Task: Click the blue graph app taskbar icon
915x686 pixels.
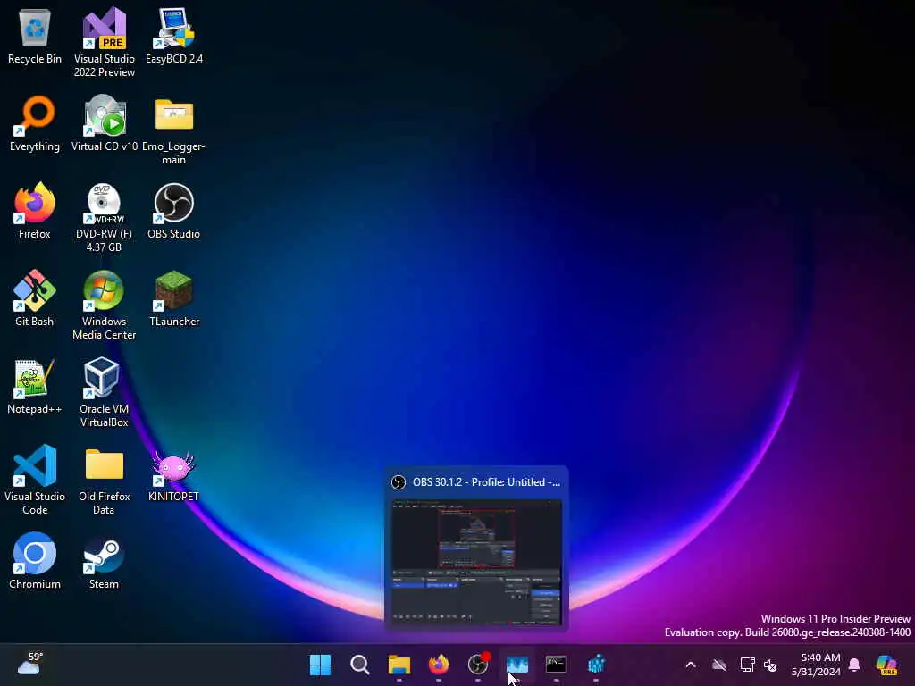Action: pos(517,665)
